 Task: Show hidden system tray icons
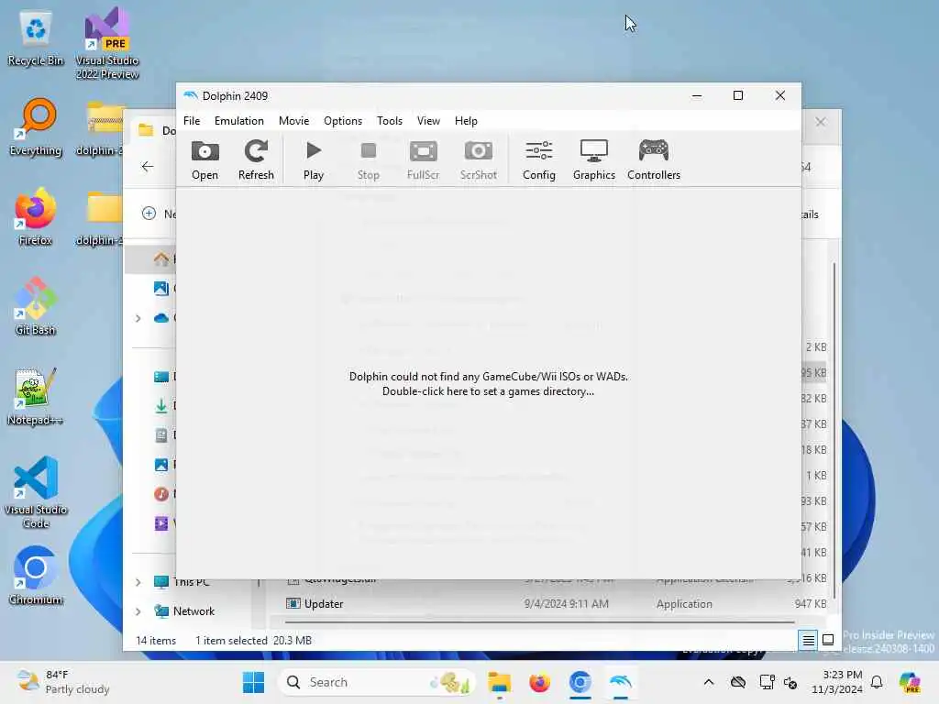point(709,682)
